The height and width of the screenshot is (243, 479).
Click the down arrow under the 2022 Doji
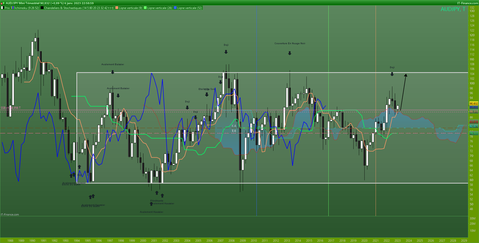coord(392,74)
